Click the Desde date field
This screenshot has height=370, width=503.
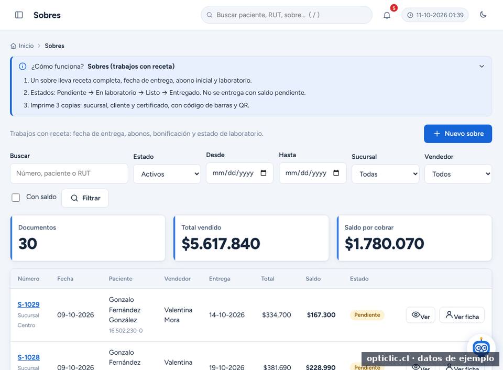pyautogui.click(x=239, y=173)
